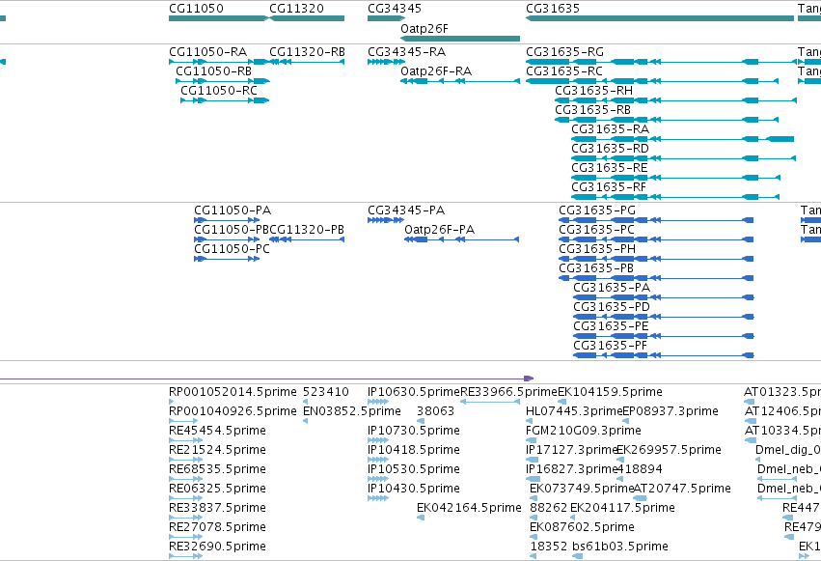Click cDNA RE45454.5prime

[217, 431]
